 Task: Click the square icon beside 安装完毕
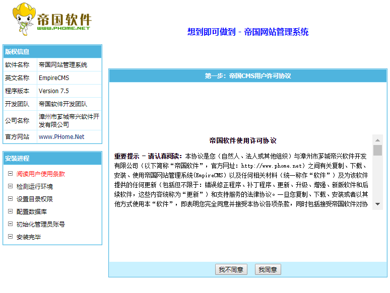pos(10,237)
